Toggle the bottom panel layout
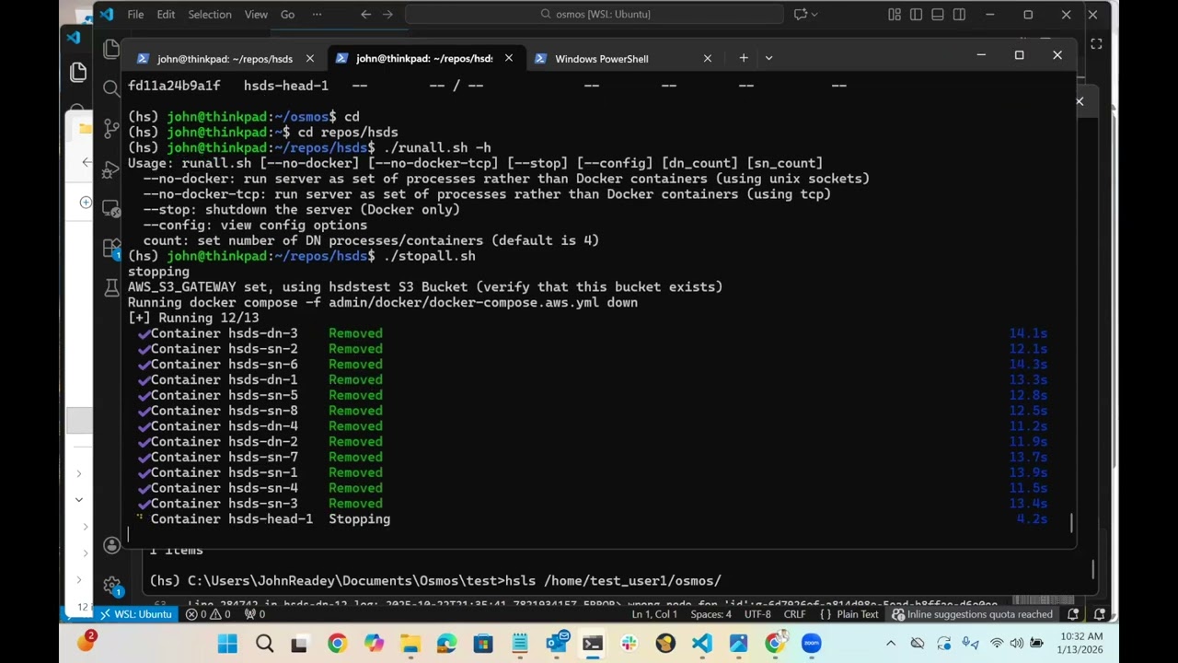This screenshot has width=1178, height=663. pos(938,15)
